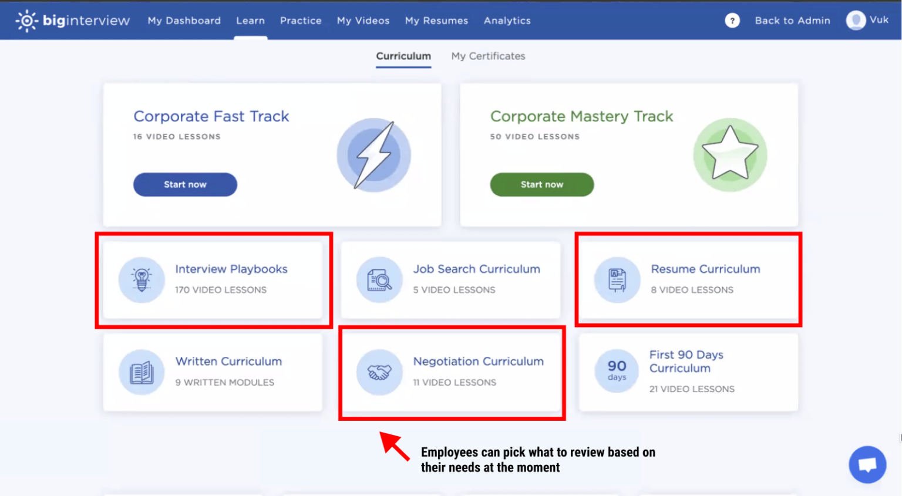Open My Dashboard in navigation bar

[x=184, y=21]
